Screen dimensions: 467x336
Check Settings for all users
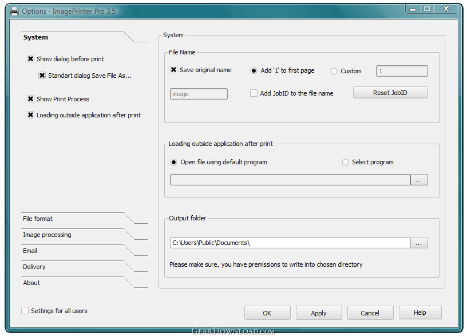25,311
